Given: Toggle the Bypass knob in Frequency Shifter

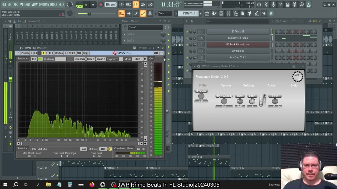Looking at the screenshot, I should (201, 96).
